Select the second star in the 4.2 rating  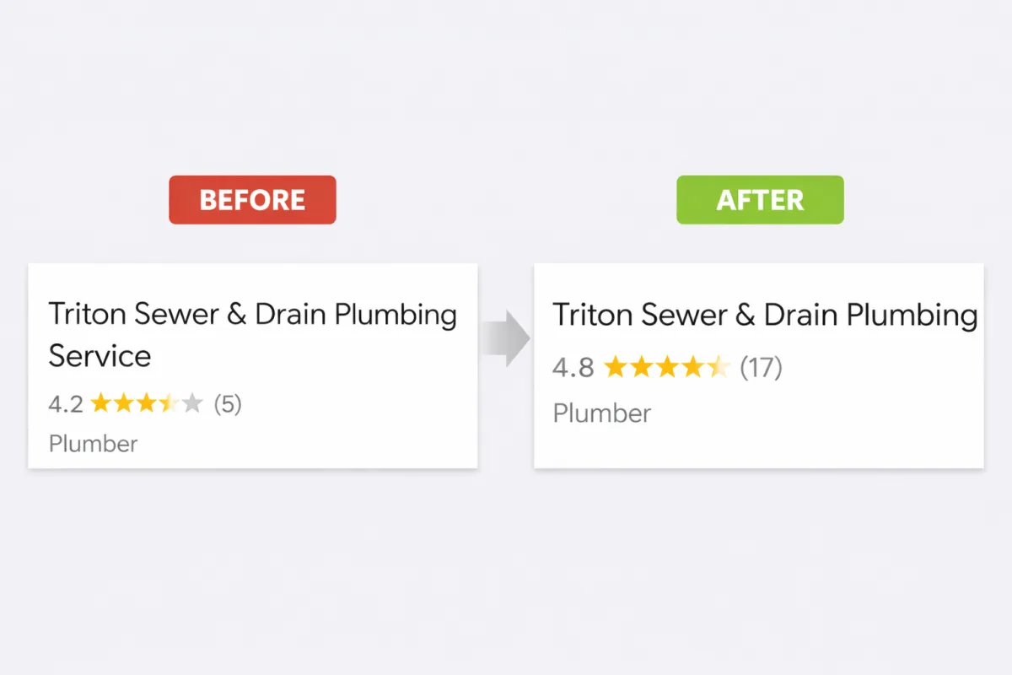[124, 403]
